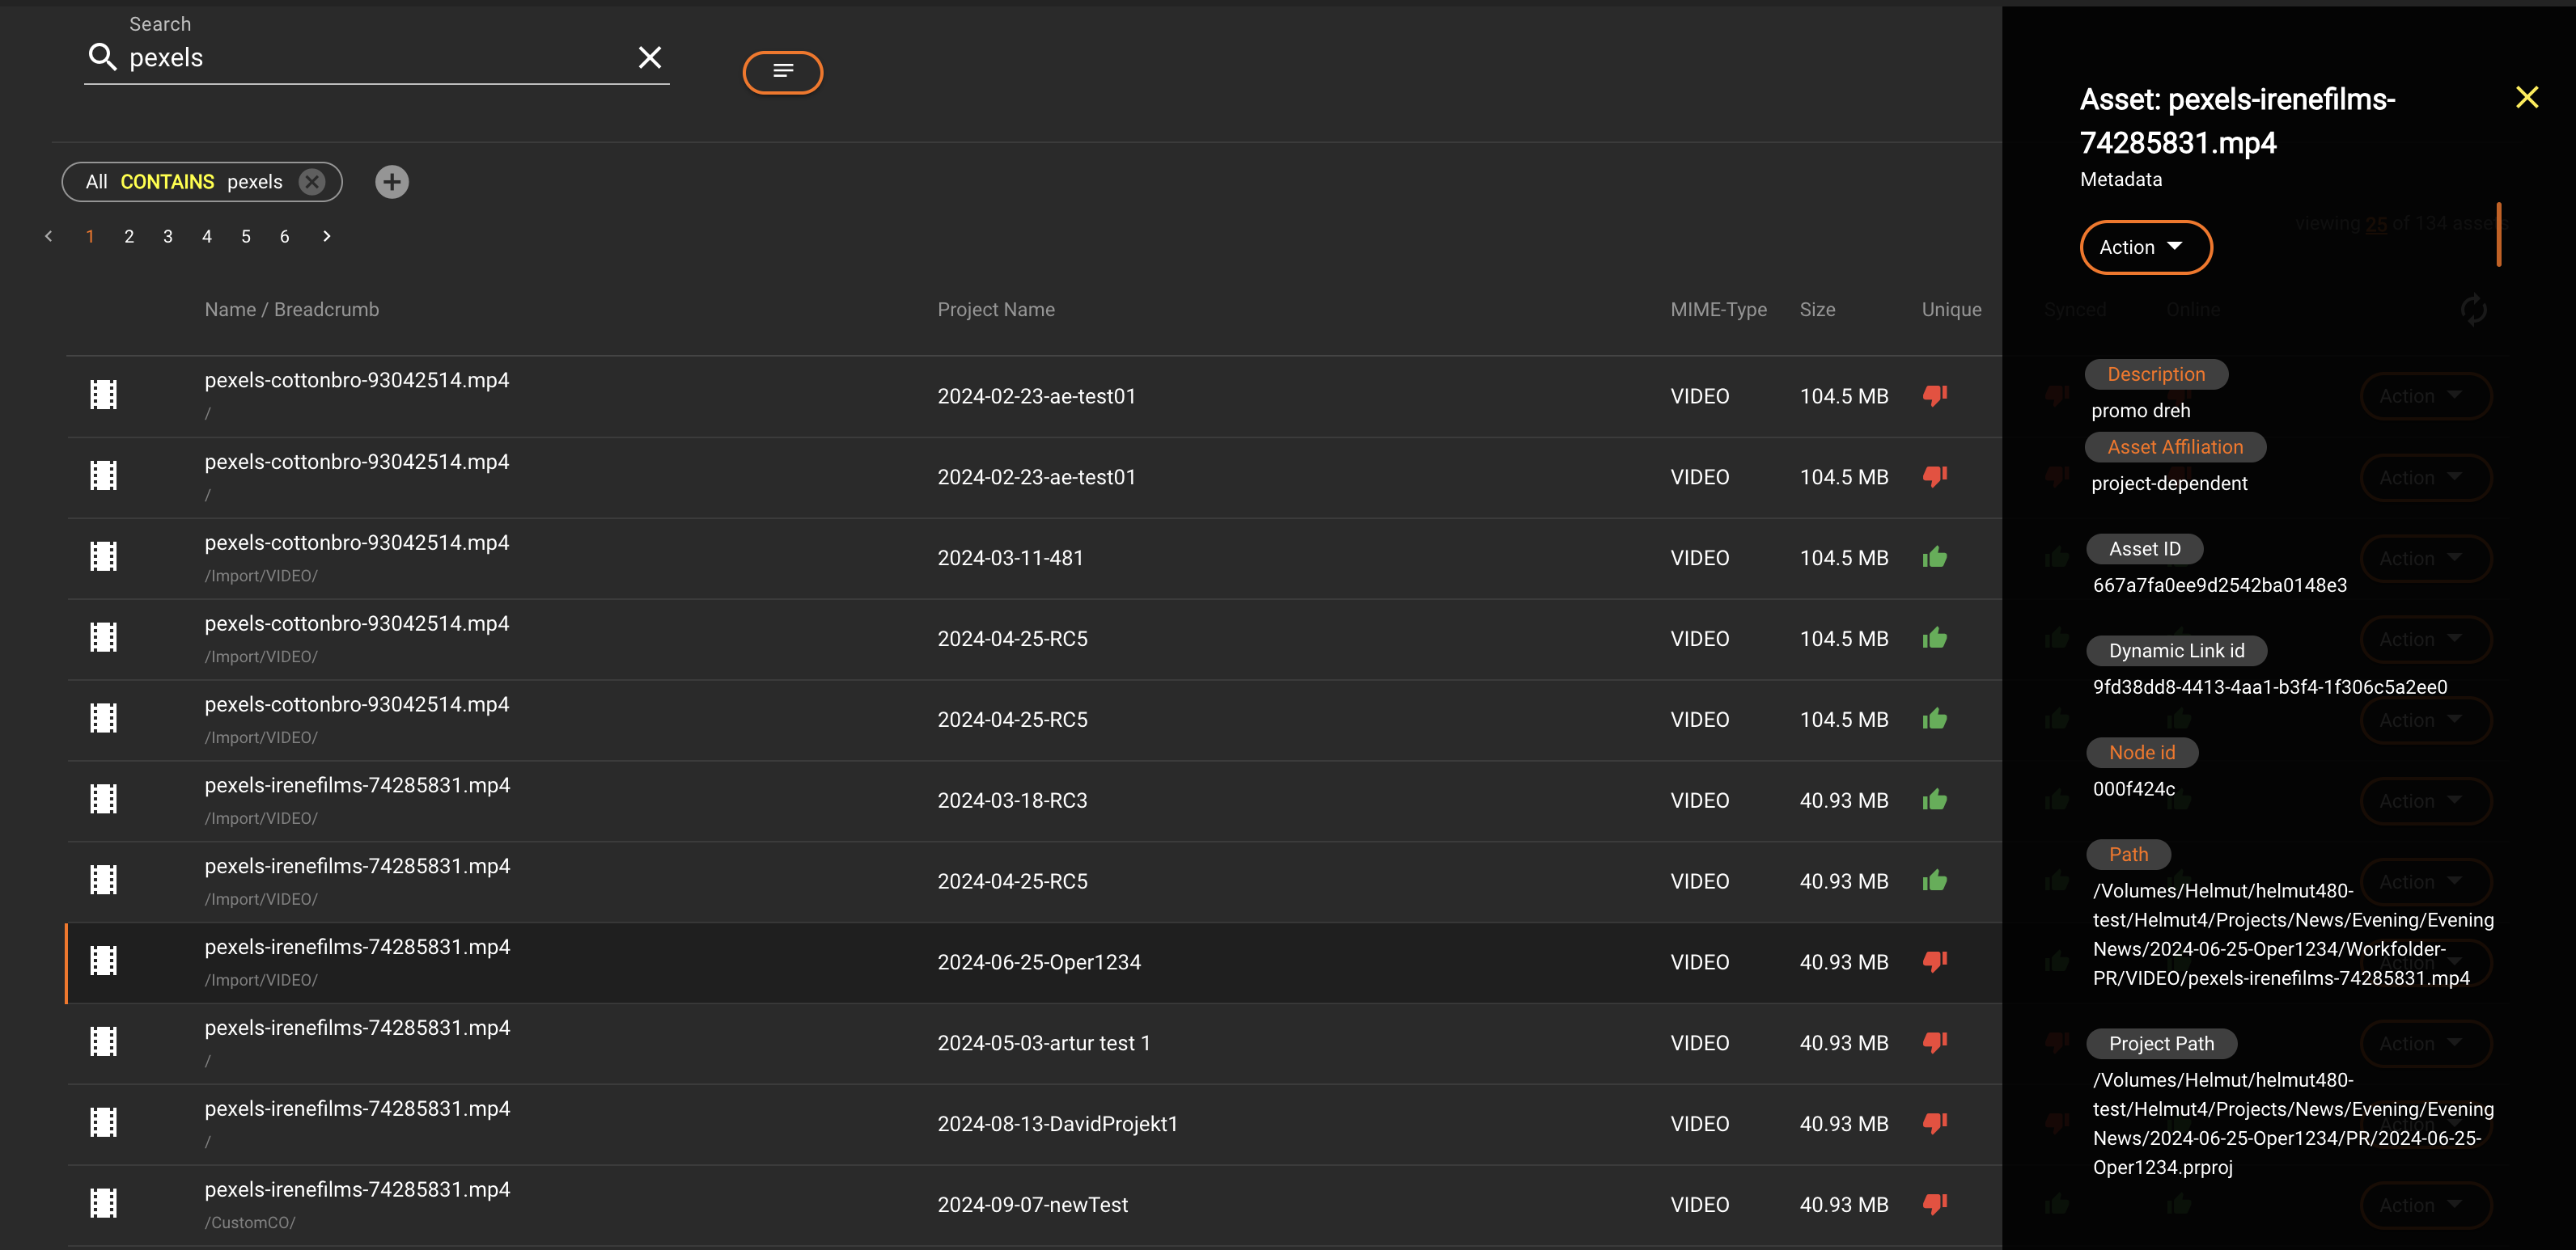Switch to results page 6
This screenshot has height=1250, width=2576.
(285, 237)
